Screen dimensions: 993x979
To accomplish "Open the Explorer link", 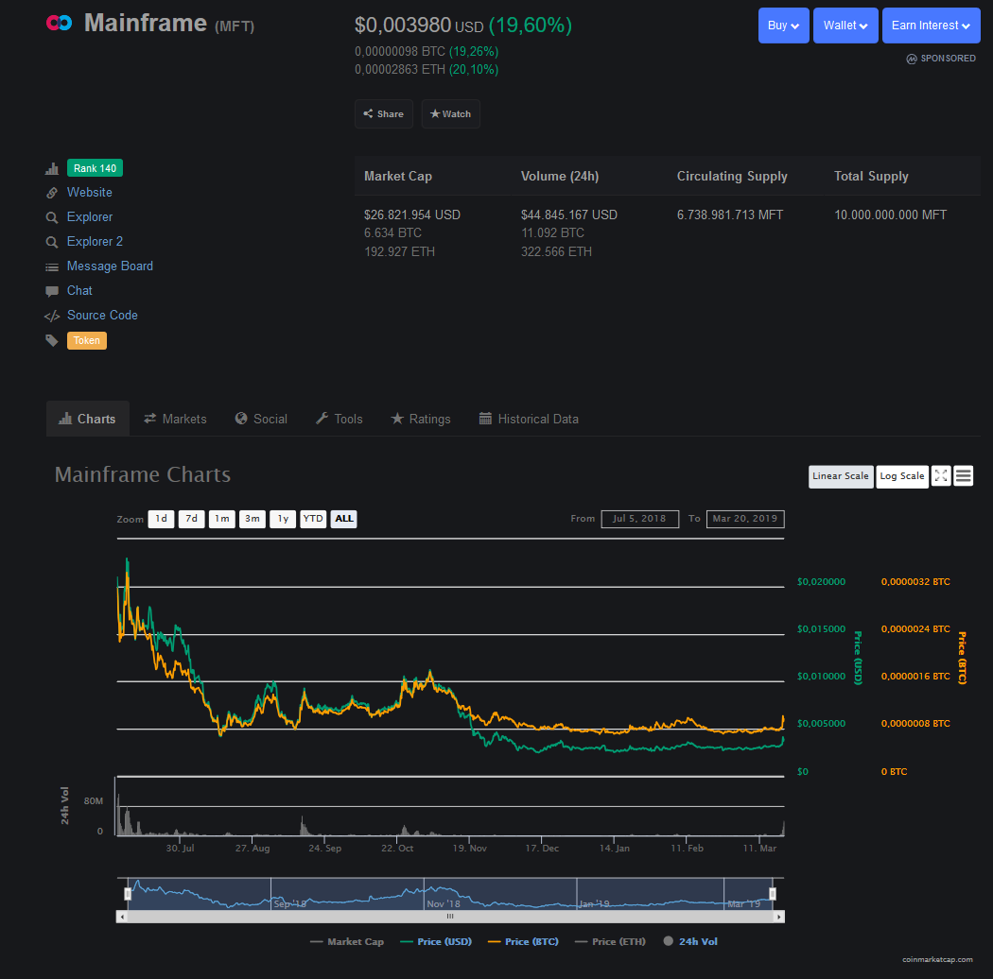I will (x=89, y=217).
